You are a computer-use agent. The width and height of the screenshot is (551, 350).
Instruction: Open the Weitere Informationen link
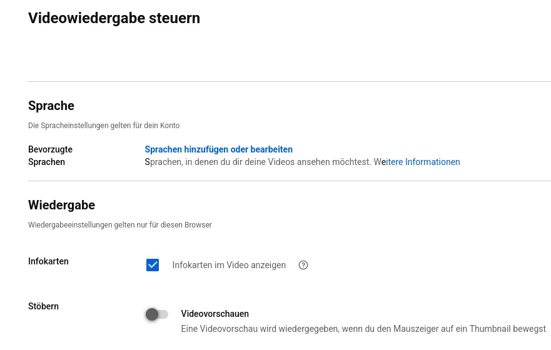coord(417,162)
